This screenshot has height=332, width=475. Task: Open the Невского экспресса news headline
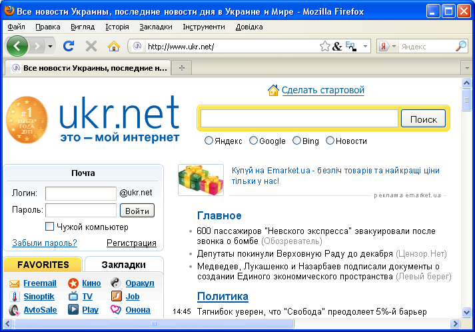[316, 236]
